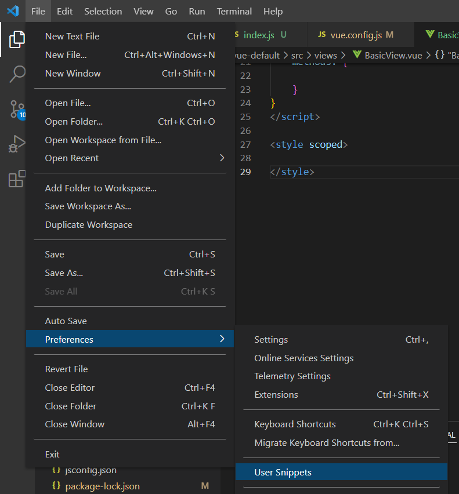The height and width of the screenshot is (494, 459).
Task: Open the View menu
Action: tap(143, 12)
